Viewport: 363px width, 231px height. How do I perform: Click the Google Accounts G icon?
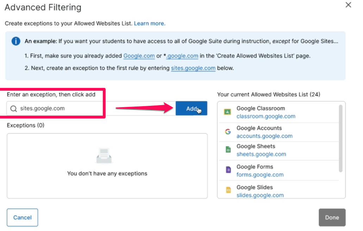pyautogui.click(x=228, y=131)
